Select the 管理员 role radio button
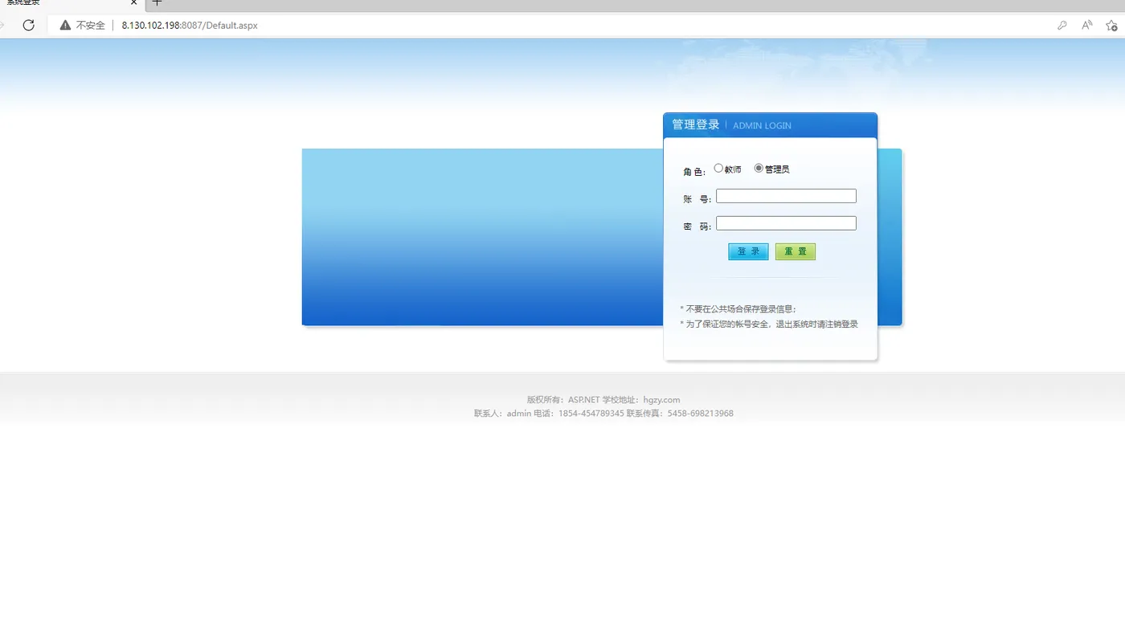 pyautogui.click(x=759, y=168)
